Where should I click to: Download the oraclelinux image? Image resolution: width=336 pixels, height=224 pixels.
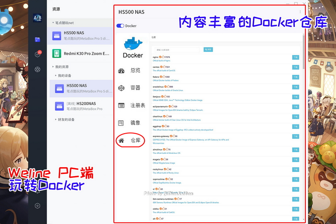tap(296, 87)
